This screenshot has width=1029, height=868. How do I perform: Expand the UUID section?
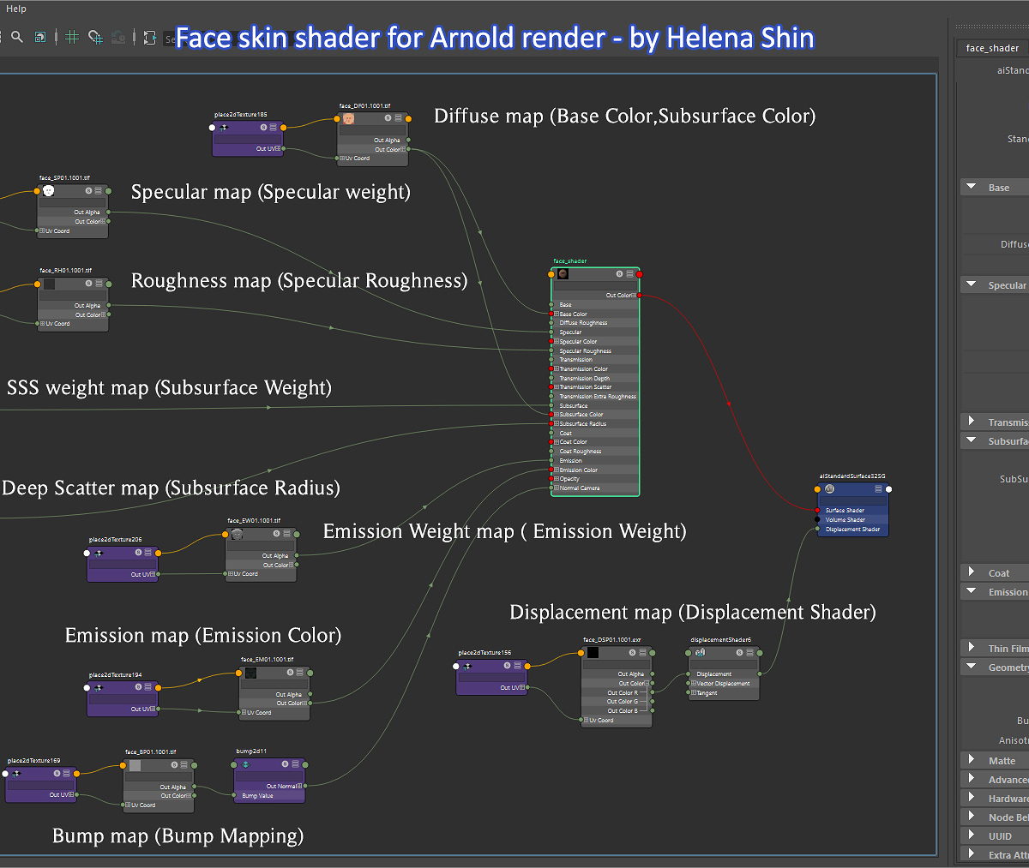click(972, 835)
